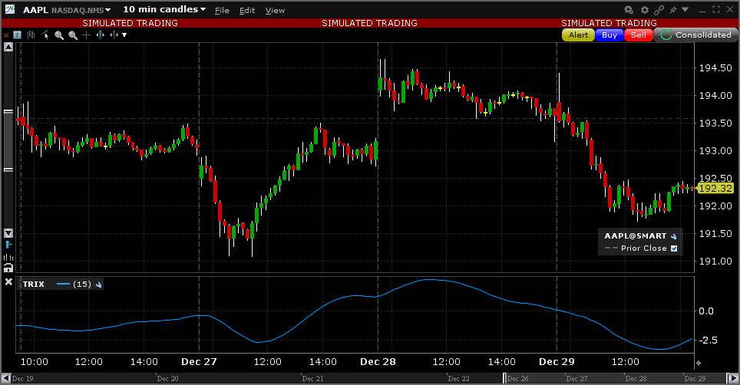Click the current price 192.32 label

pyautogui.click(x=715, y=188)
